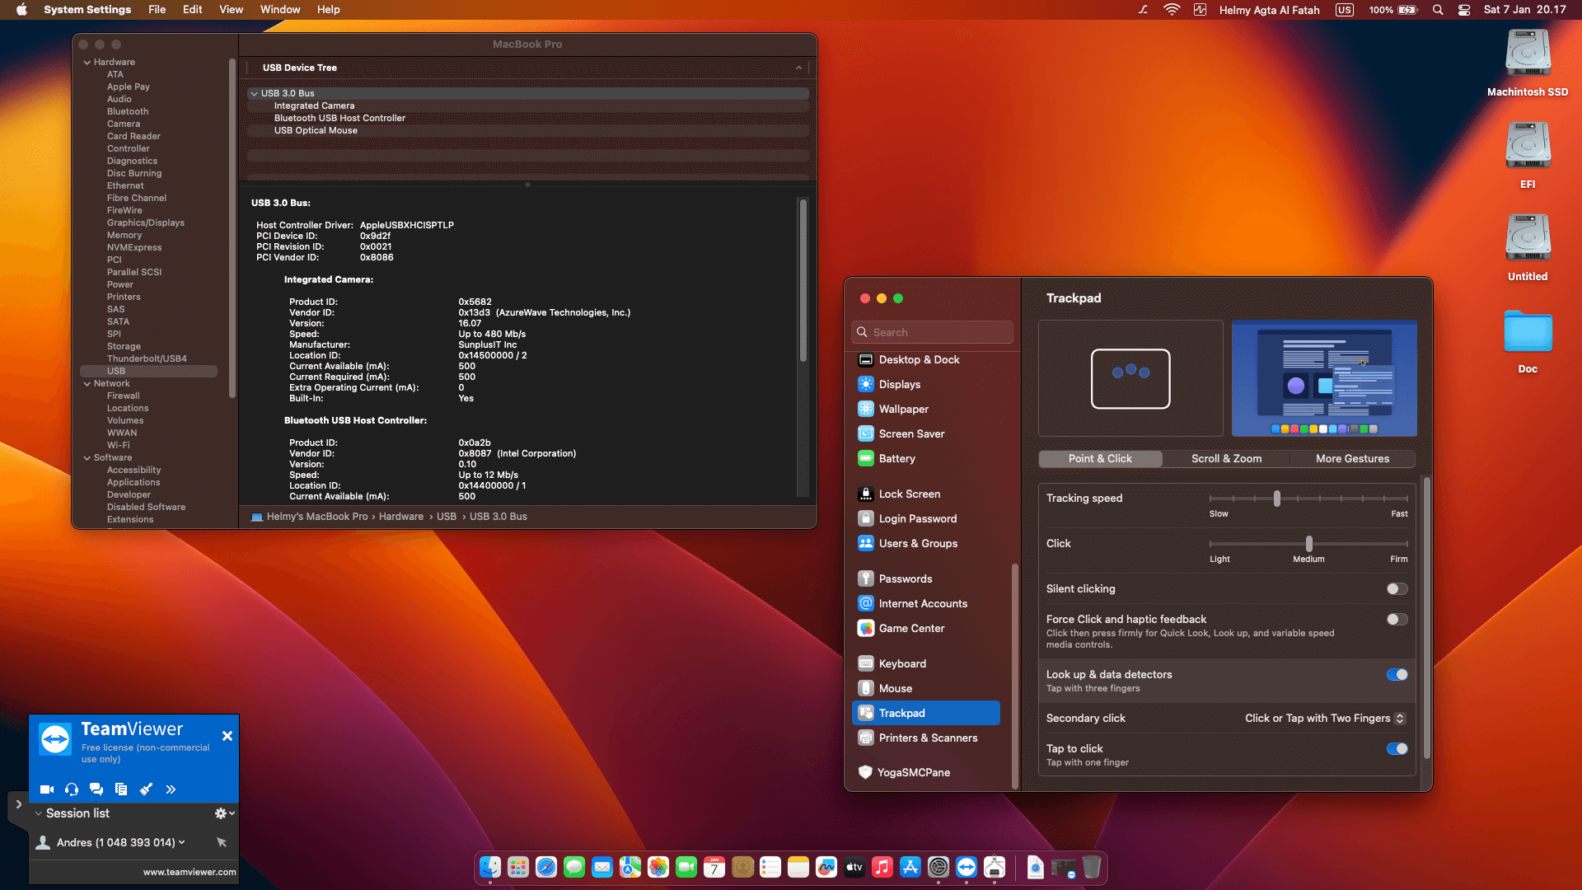Start video in the TeamViewer panel
This screenshot has height=890, width=1582.
click(47, 789)
